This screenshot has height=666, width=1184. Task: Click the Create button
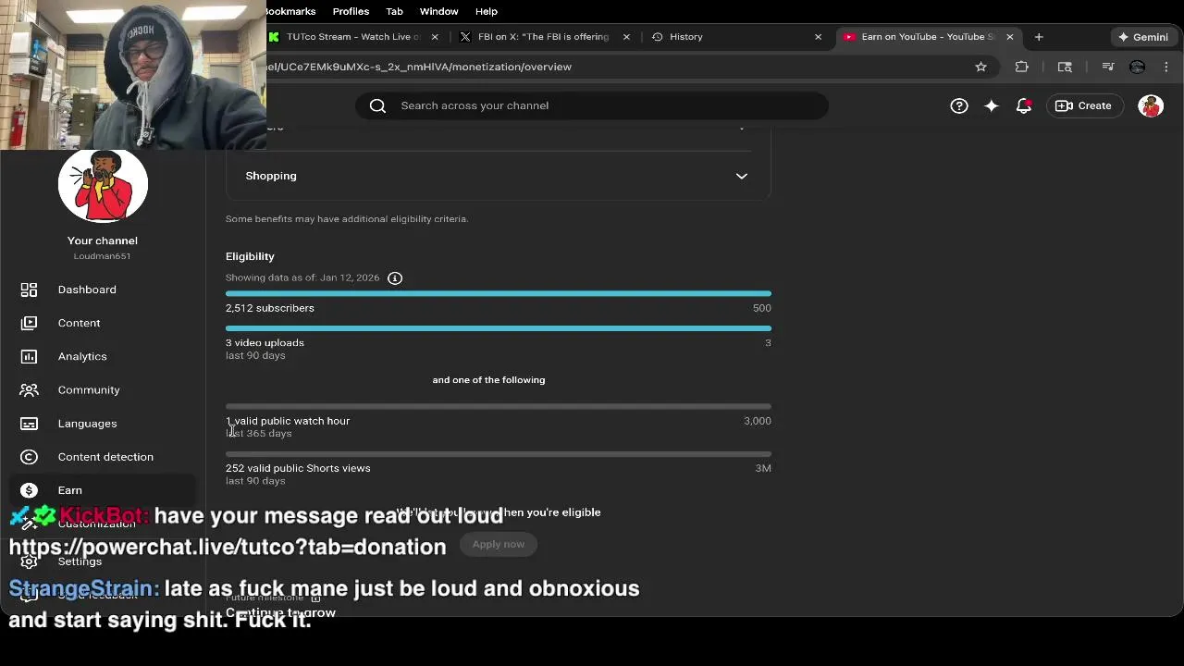pyautogui.click(x=1084, y=105)
